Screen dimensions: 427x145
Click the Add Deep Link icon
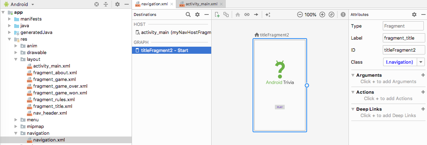247,15
